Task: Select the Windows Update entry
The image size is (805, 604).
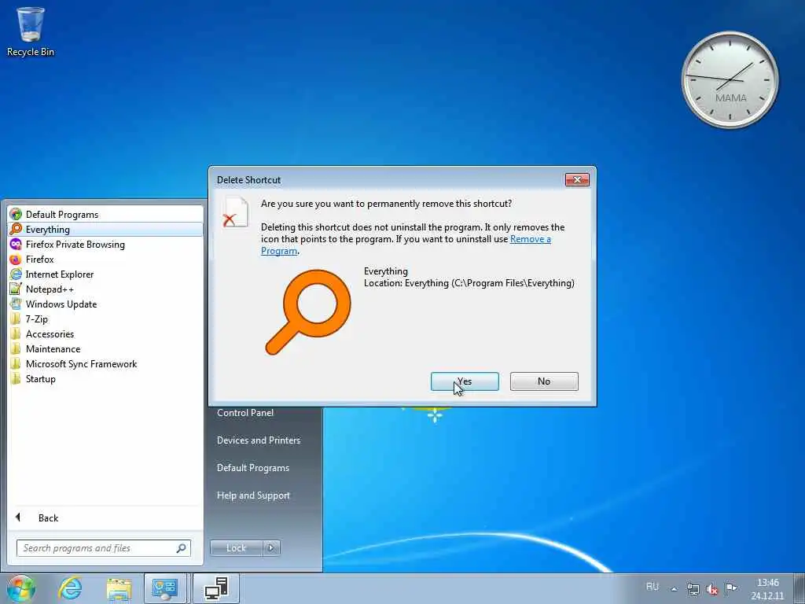Action: coord(106,304)
